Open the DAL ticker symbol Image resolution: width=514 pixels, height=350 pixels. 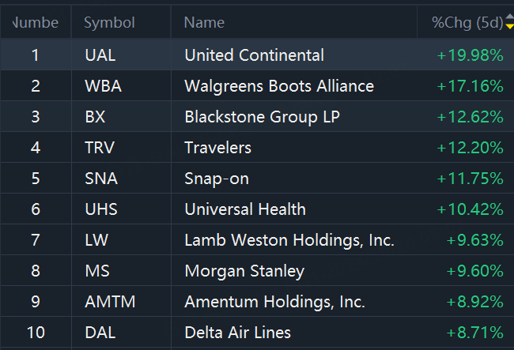pyautogui.click(x=100, y=333)
